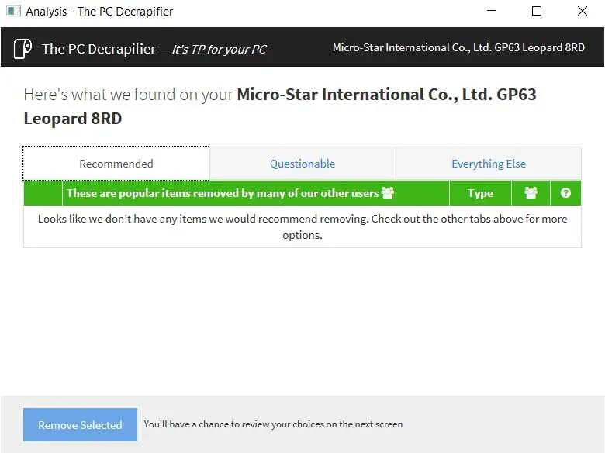Click the toilet paper roll logo icon

[22, 49]
